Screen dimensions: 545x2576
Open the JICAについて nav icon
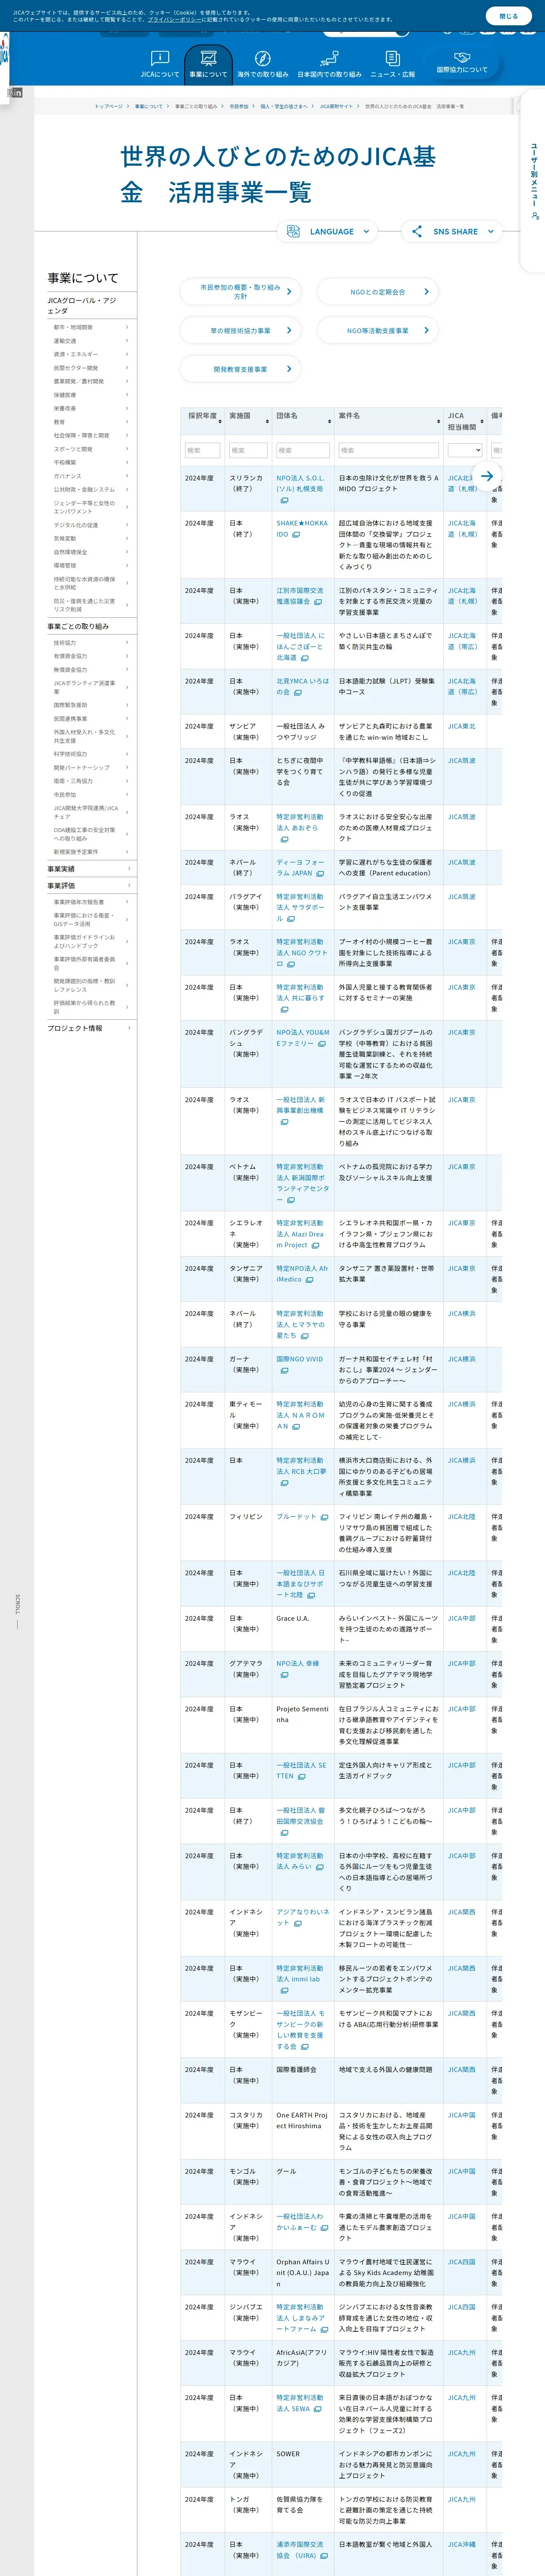click(x=160, y=58)
